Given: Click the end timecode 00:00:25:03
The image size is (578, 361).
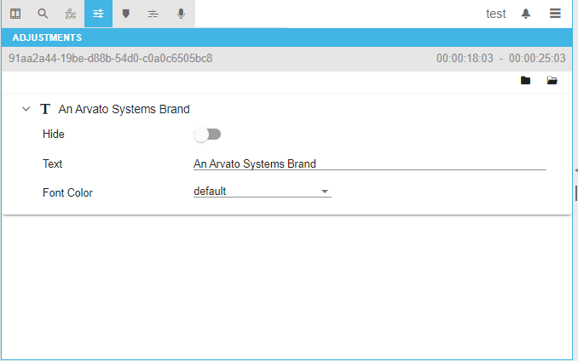Looking at the screenshot, I should click(x=537, y=59).
